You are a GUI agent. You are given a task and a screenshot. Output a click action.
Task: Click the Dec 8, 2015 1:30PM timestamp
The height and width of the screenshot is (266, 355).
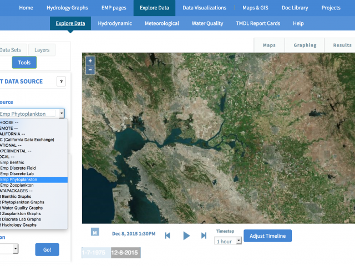point(134,234)
